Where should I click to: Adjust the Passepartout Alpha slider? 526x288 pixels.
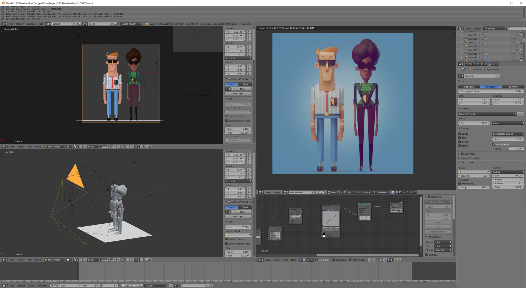(x=508, y=148)
